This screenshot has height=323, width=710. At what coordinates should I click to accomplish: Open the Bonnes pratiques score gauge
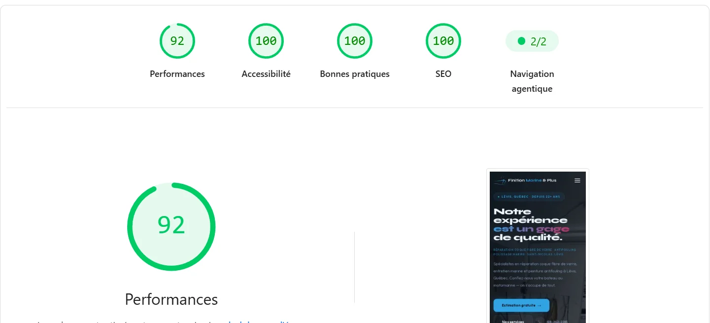pyautogui.click(x=355, y=41)
